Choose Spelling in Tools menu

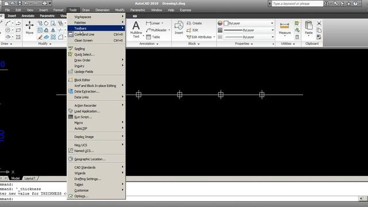tap(97, 49)
